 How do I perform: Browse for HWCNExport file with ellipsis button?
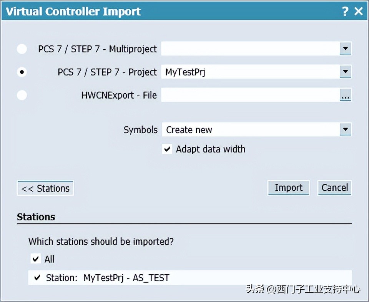[x=346, y=96]
